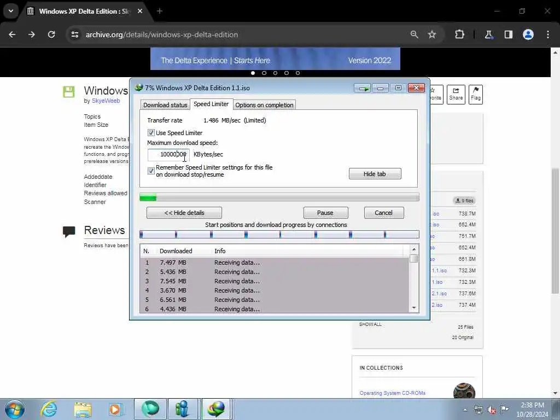Select connection row 1 with 7.497 MB

[x=275, y=262]
